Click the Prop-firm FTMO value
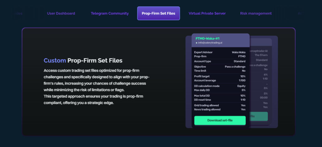This screenshot has width=322, height=147. click(x=242, y=56)
